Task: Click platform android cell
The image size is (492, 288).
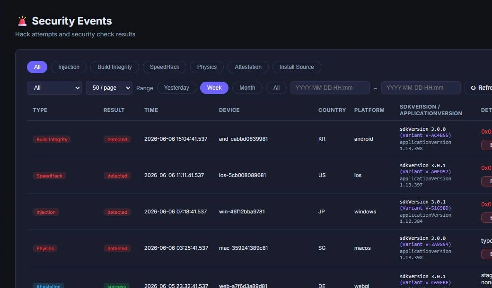Action: (363, 139)
